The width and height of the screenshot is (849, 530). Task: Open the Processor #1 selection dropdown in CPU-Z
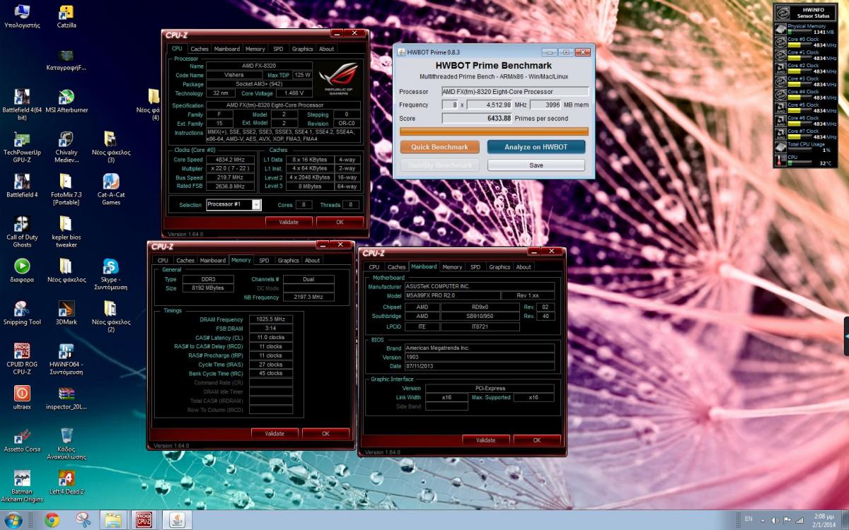(233, 205)
